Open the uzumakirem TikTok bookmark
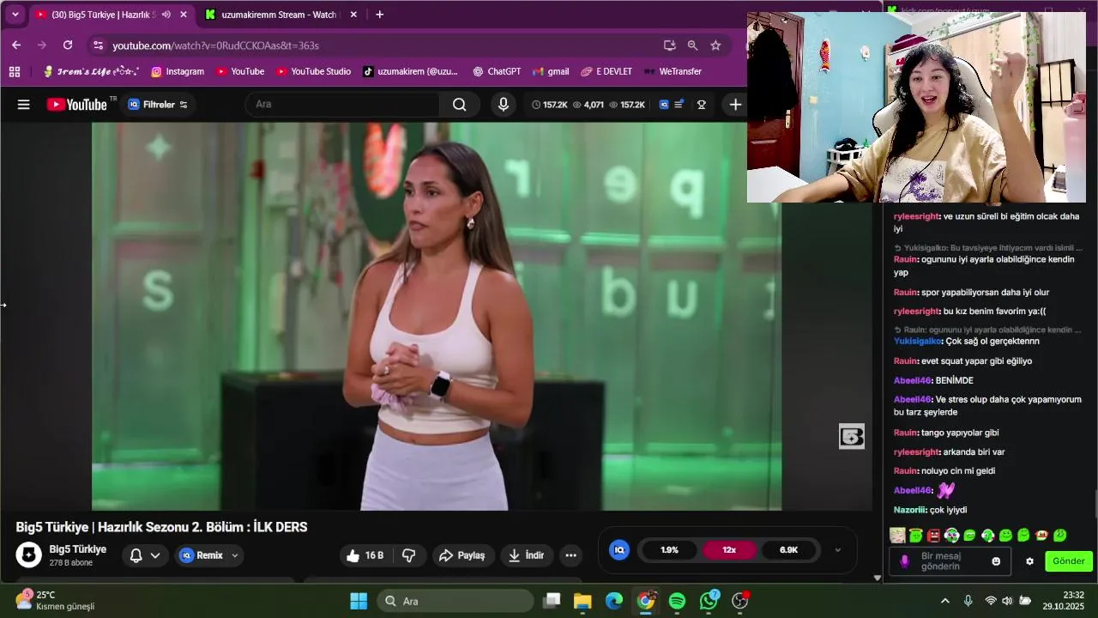 pos(410,72)
